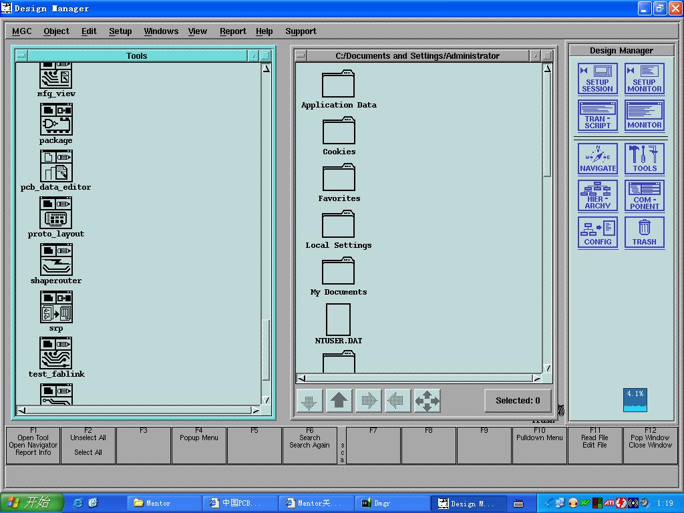
Task: Click the Internet Explorer quick-launch icon
Action: [x=77, y=503]
